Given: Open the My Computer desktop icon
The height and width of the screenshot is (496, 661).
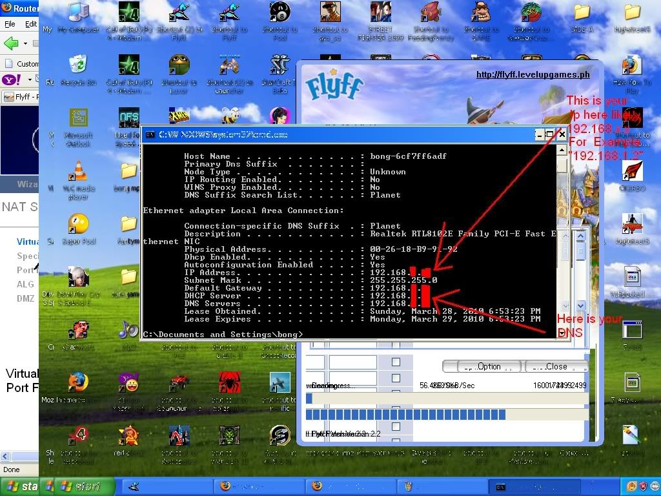Looking at the screenshot, I should 79,13.
